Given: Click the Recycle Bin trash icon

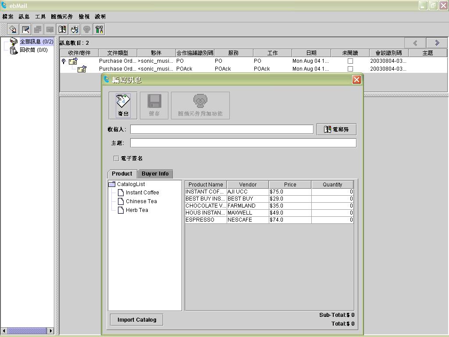Looking at the screenshot, I should pyautogui.click(x=14, y=50).
